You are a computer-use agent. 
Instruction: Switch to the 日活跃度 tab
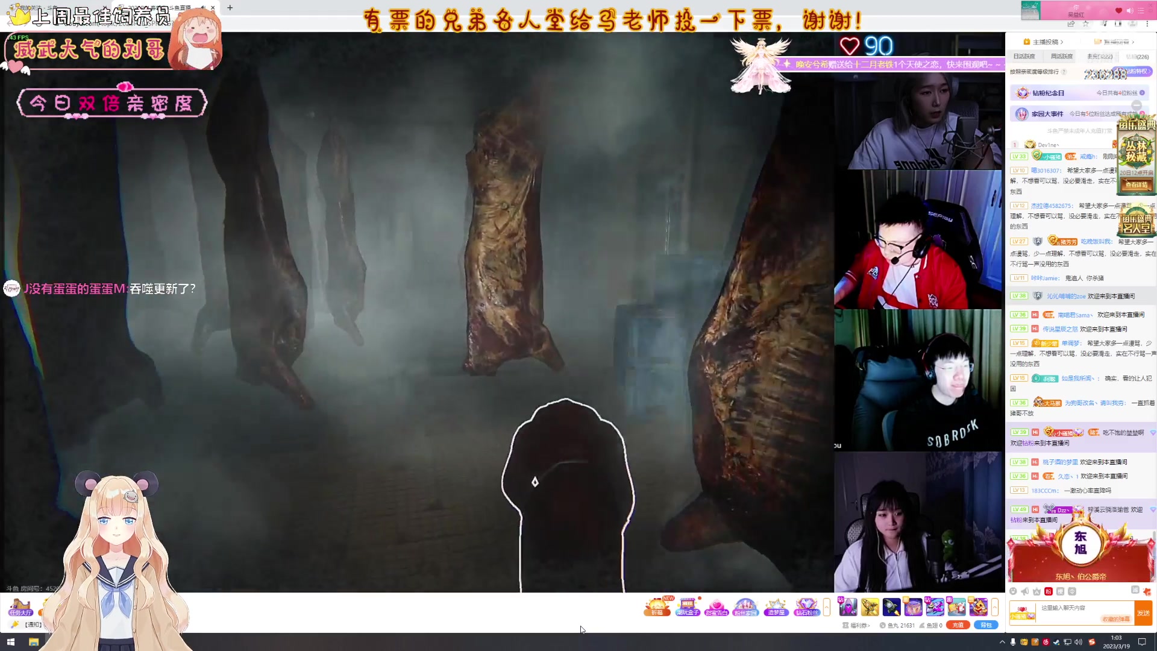(1024, 57)
